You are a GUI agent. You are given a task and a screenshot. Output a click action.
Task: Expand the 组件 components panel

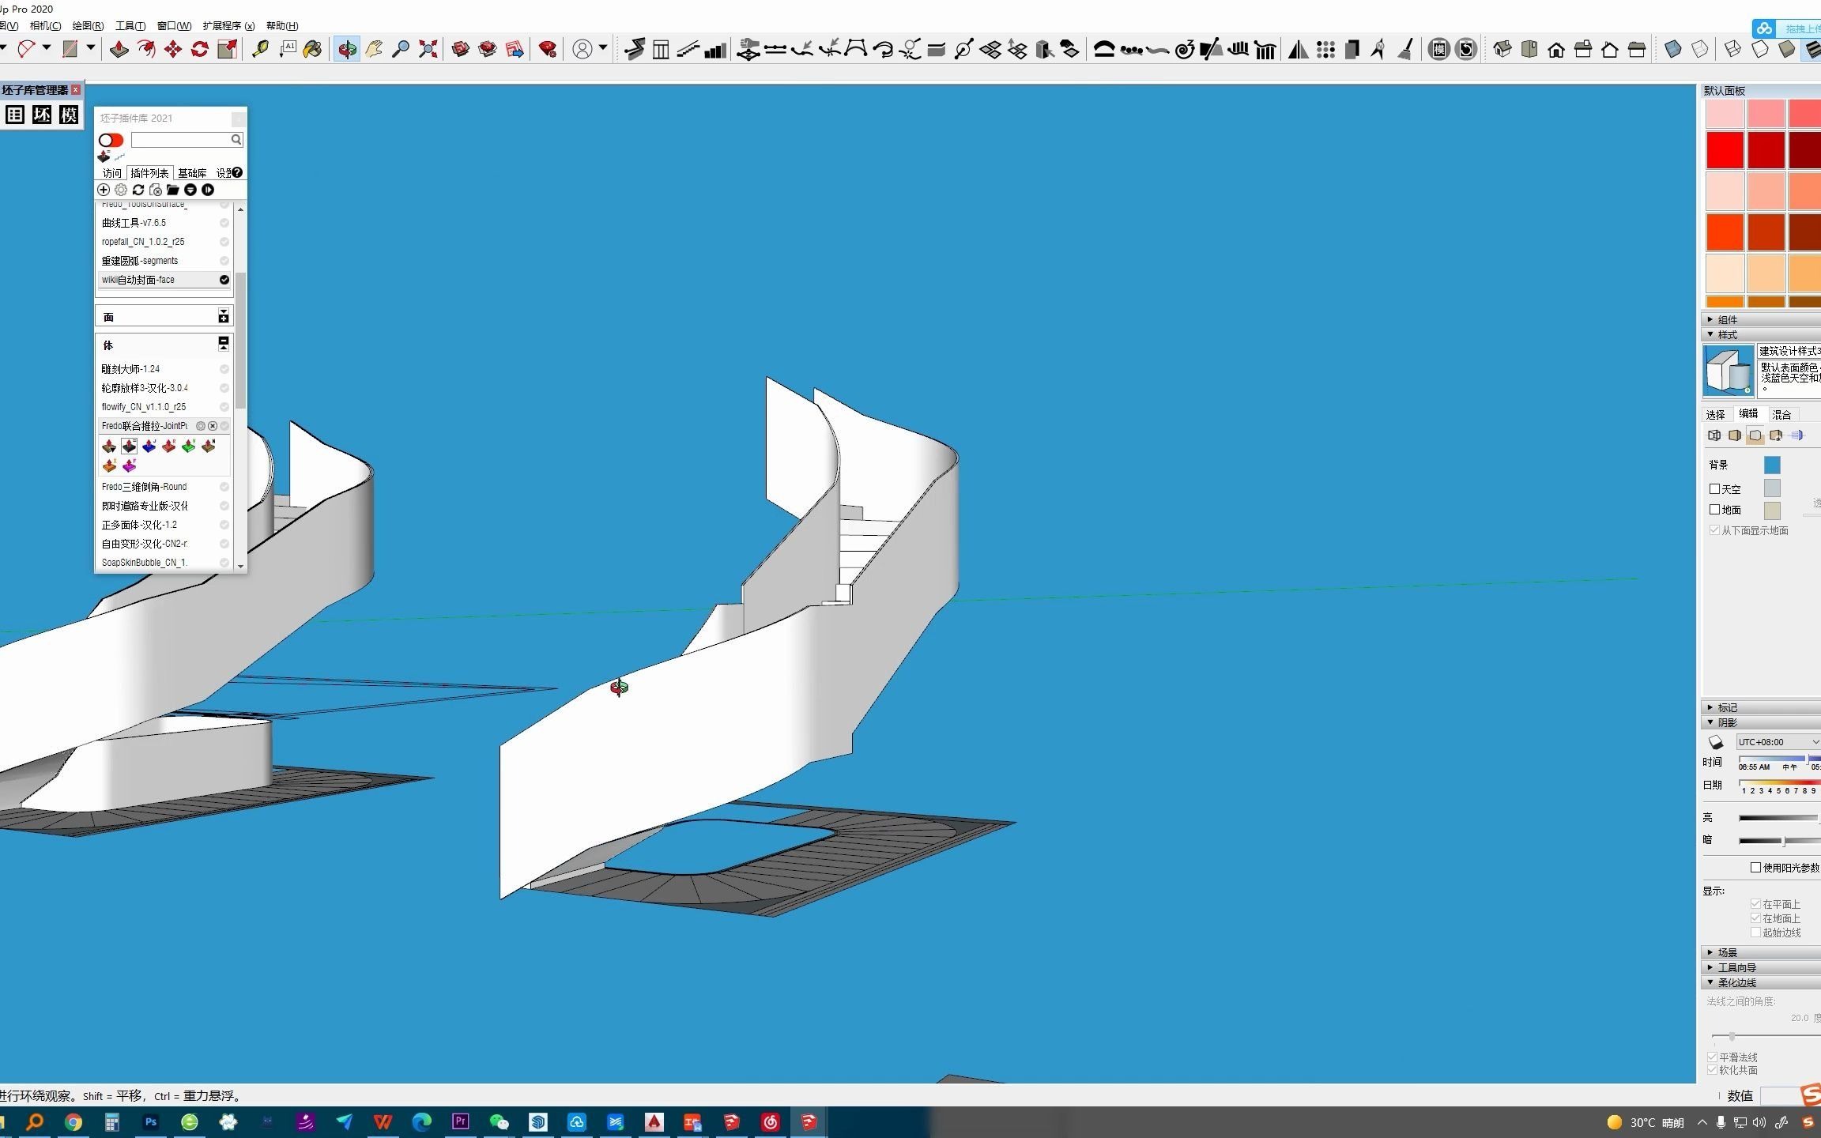pyautogui.click(x=1727, y=319)
